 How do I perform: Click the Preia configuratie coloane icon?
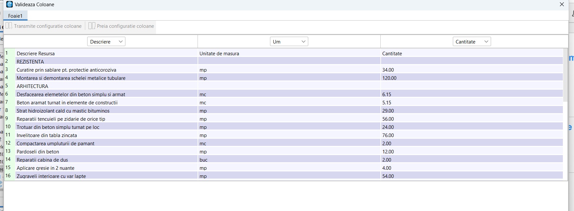pyautogui.click(x=92, y=26)
